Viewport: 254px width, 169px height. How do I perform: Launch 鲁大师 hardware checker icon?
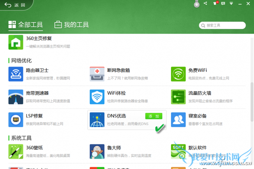[x=97, y=152]
